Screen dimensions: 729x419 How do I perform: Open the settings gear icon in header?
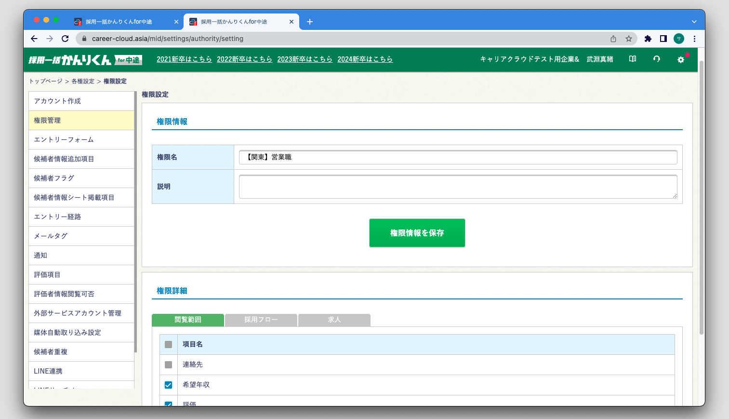point(681,59)
